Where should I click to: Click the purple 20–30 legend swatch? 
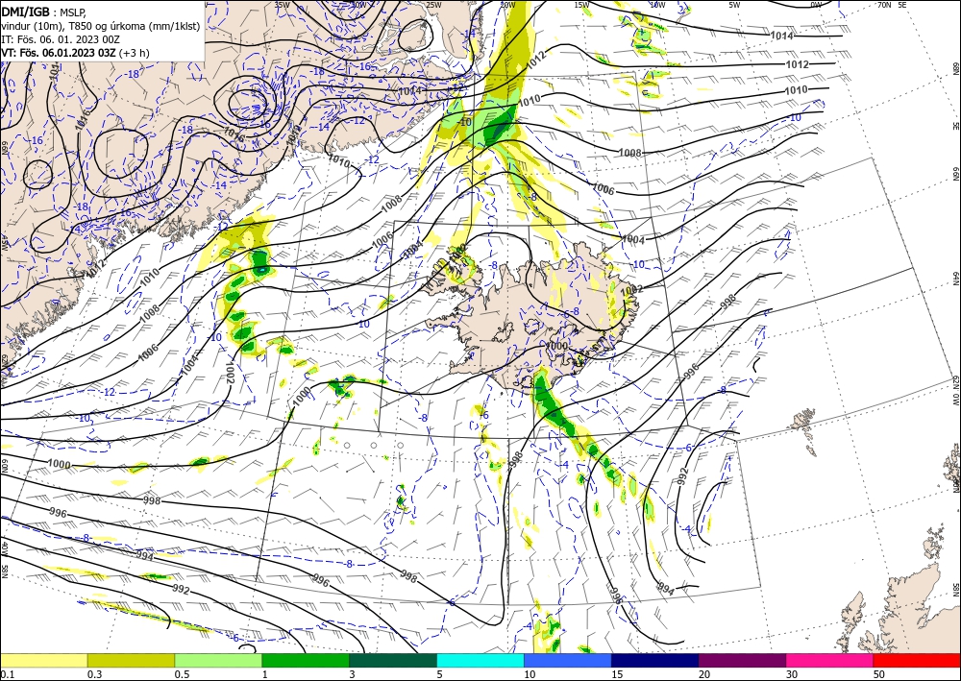point(742,660)
